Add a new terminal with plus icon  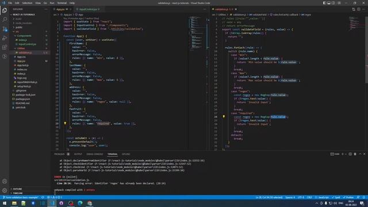tap(343, 154)
